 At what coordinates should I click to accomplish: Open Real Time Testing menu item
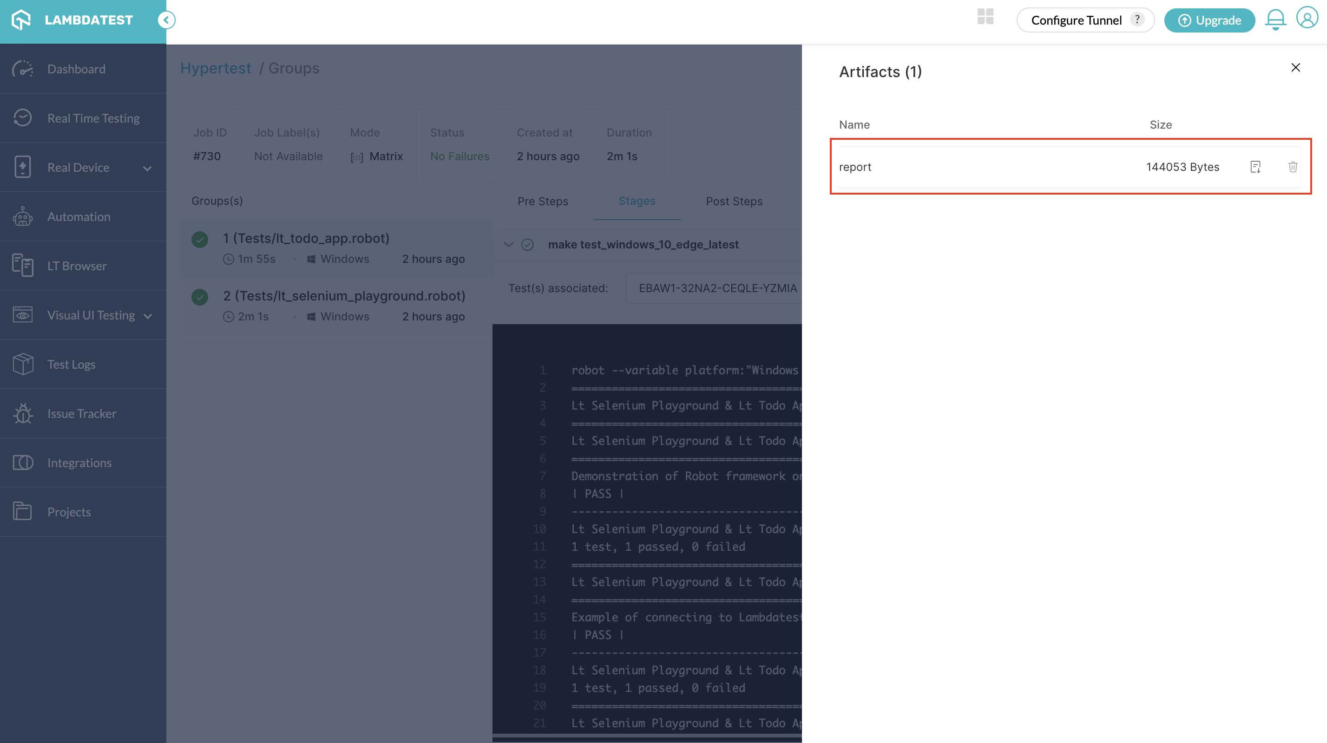click(x=83, y=118)
